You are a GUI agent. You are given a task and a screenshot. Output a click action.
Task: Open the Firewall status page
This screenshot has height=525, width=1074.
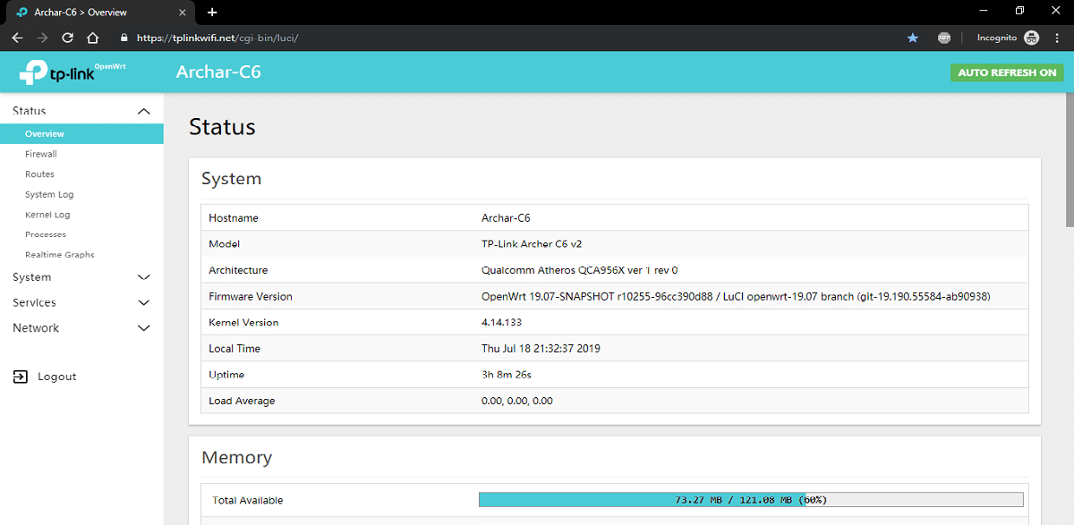(41, 154)
